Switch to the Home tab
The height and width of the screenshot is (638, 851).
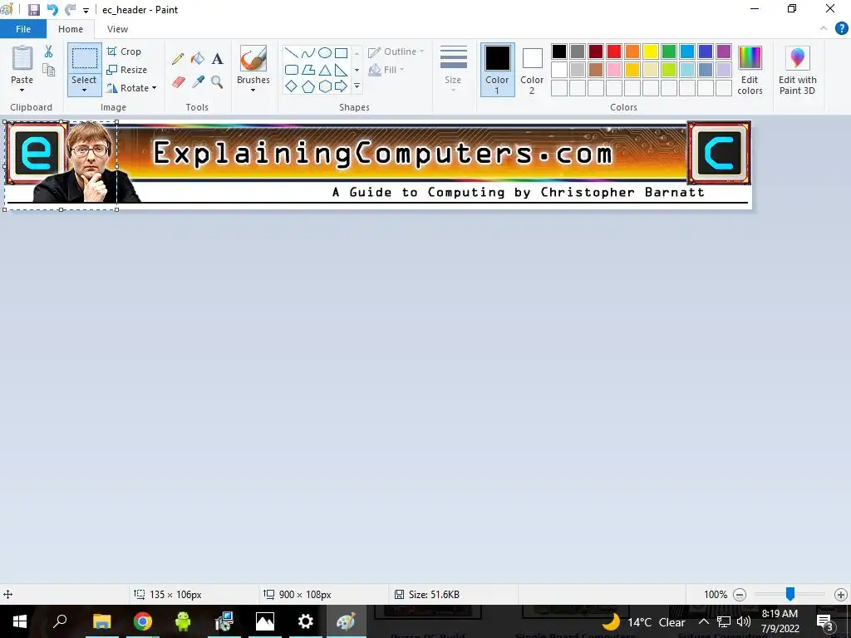71,29
